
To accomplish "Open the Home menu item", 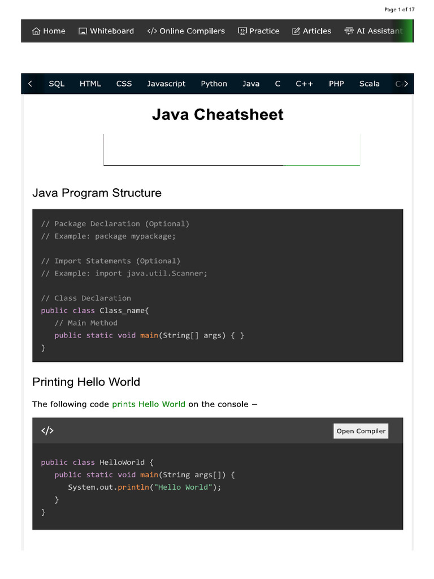I will pyautogui.click(x=49, y=31).
